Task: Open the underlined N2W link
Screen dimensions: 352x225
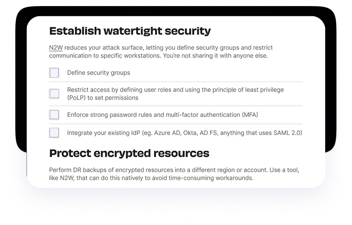Action: pos(56,48)
